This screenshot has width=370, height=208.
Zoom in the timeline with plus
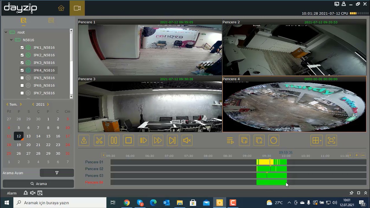point(357,155)
